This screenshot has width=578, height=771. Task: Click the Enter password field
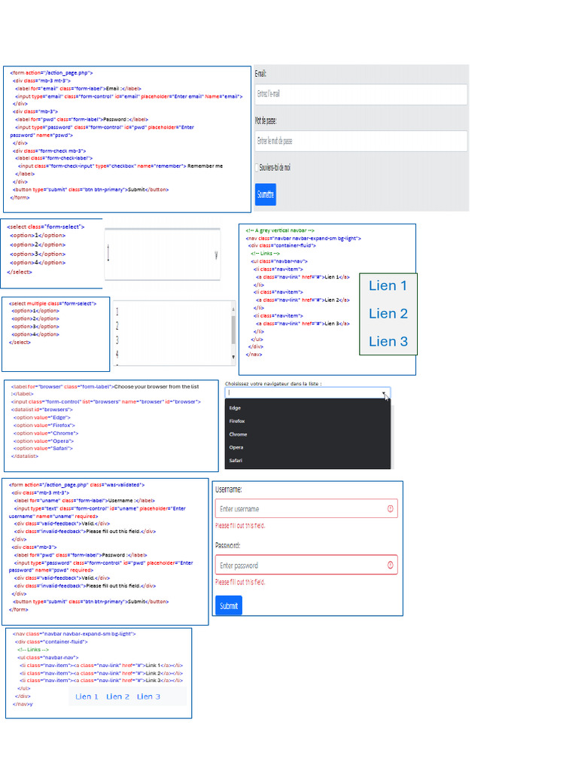[306, 565]
